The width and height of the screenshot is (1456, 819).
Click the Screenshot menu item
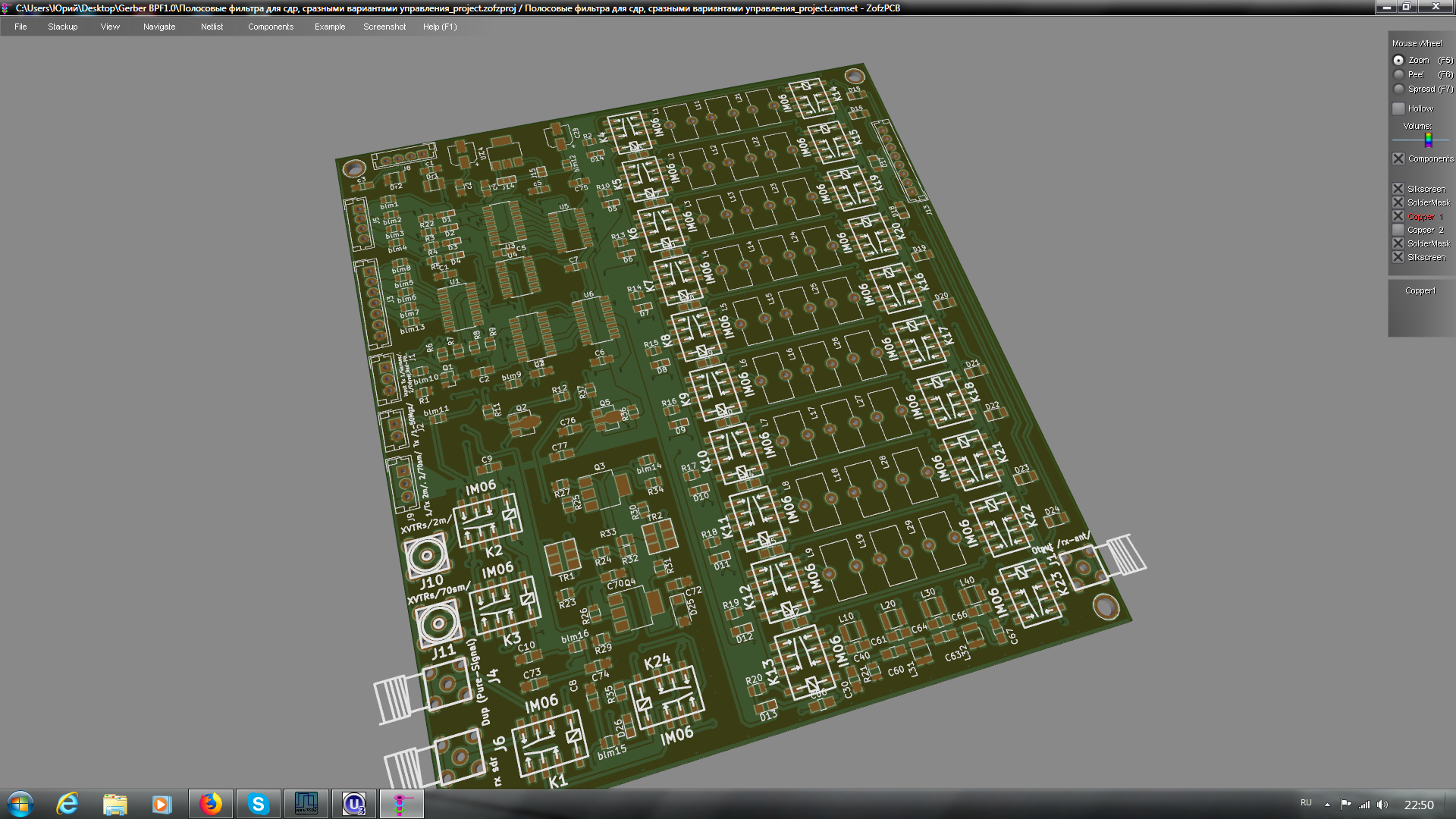tap(384, 27)
